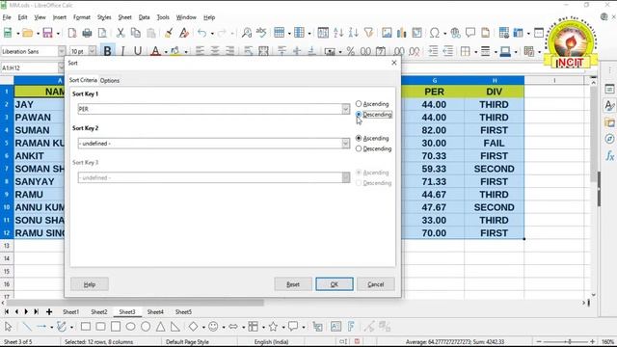This screenshot has width=617, height=347.
Task: Click cell with 82.00 in PER column
Action: tap(434, 130)
